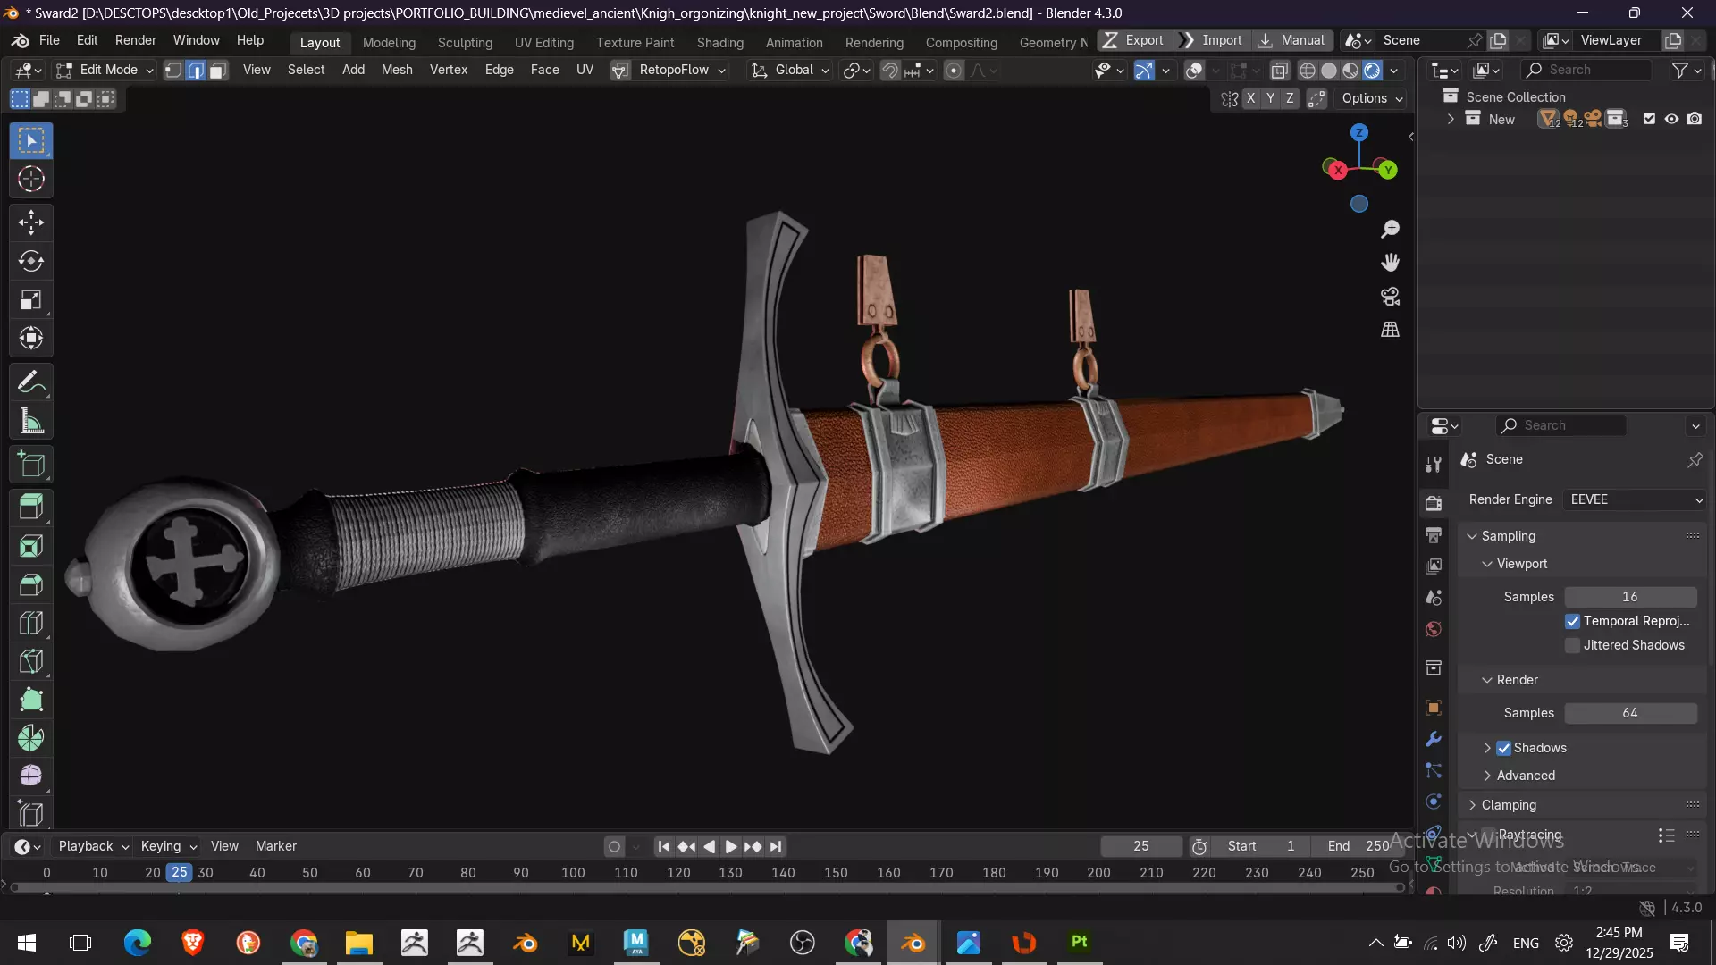The width and height of the screenshot is (1716, 965).
Task: Switch to the UV Editing workspace
Action: coord(543,42)
